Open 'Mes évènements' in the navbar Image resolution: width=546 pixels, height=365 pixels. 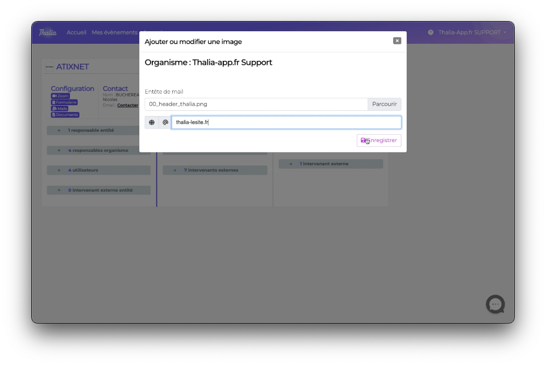coord(114,32)
